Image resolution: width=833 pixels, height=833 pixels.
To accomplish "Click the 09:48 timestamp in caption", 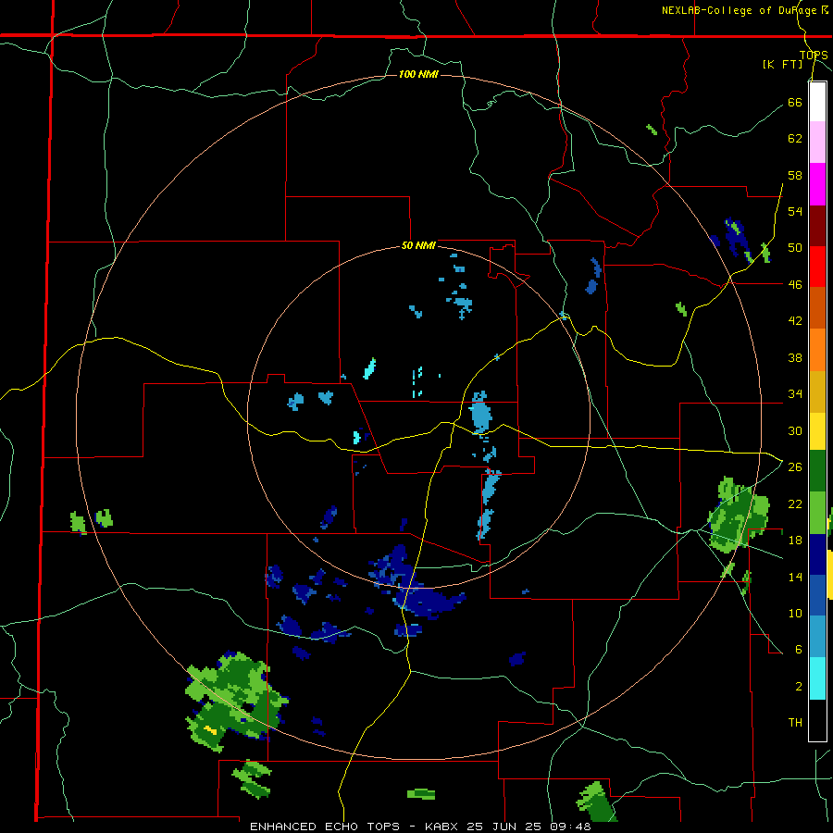I will [571, 827].
